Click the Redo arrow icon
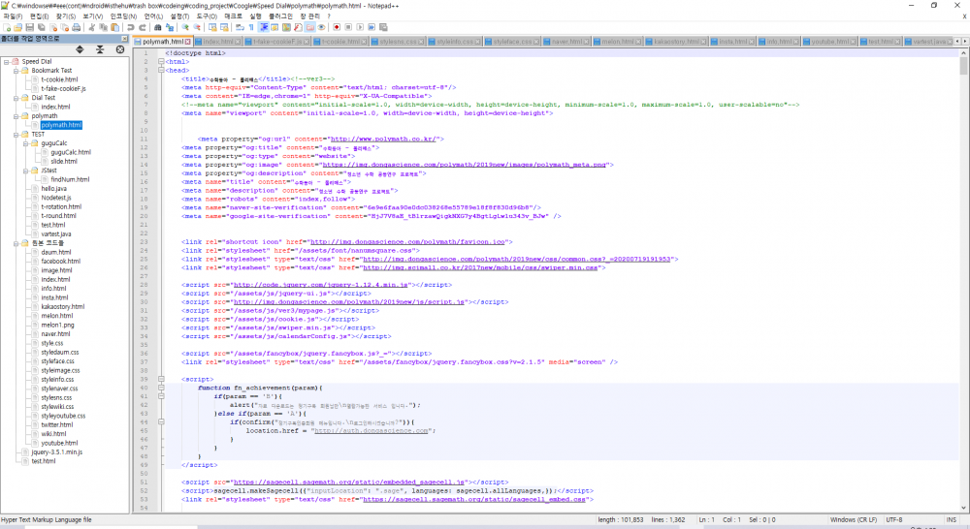 point(143,27)
